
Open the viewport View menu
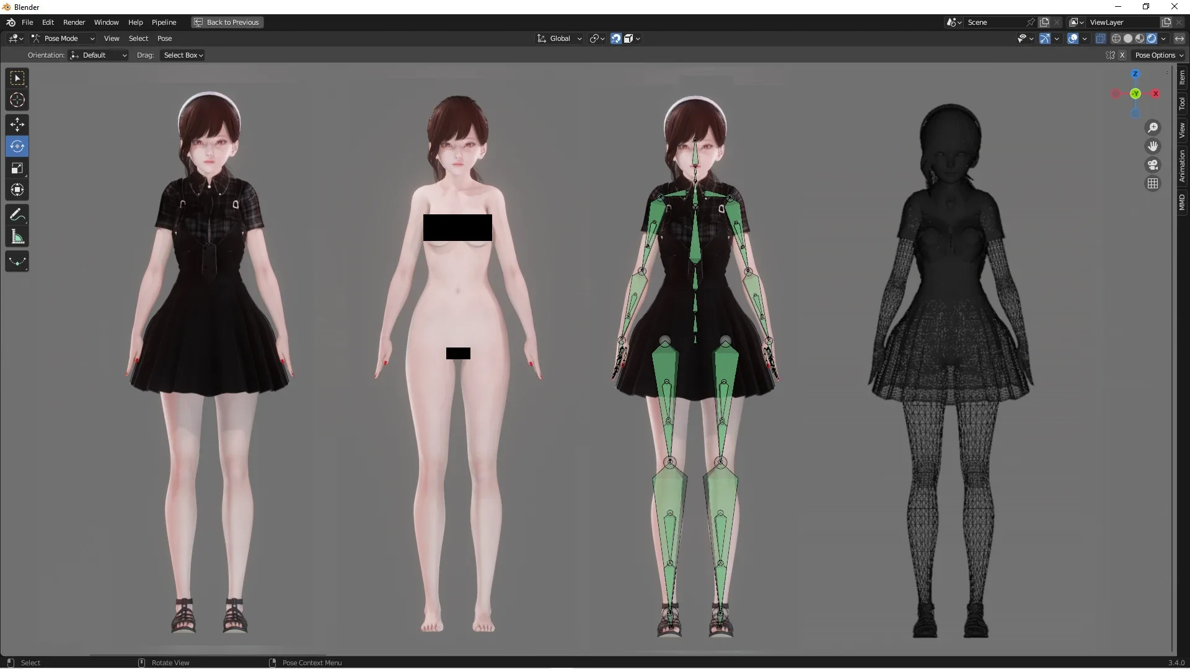112,38
